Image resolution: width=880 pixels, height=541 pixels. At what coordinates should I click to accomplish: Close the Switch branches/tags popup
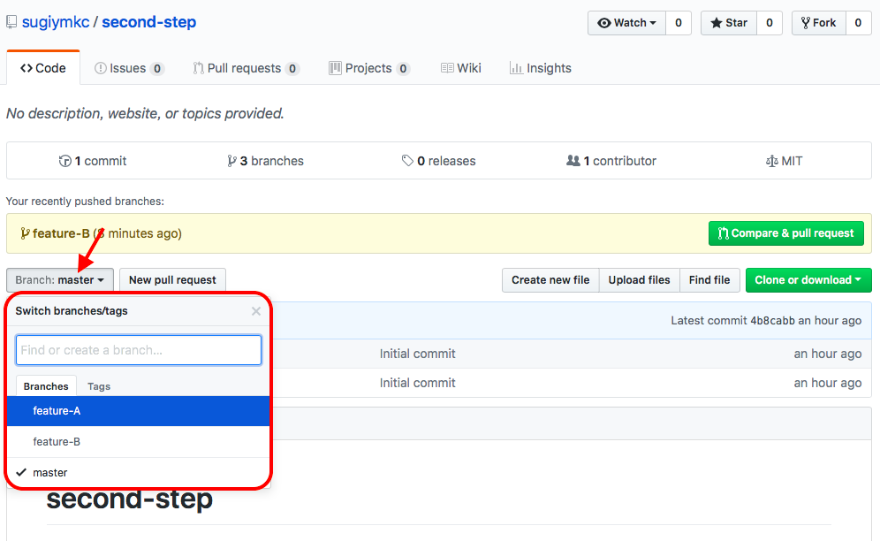(256, 311)
